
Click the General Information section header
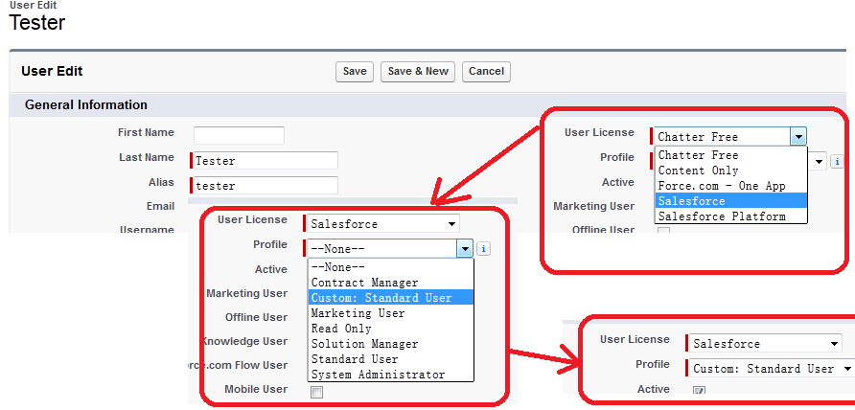tap(86, 104)
